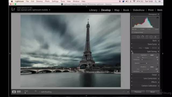172x97 pixels.
Task: Expand the Tone Curve panel
Action: (159, 44)
